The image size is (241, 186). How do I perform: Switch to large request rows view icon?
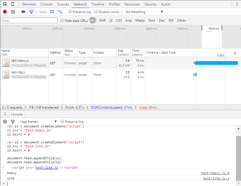52,12
